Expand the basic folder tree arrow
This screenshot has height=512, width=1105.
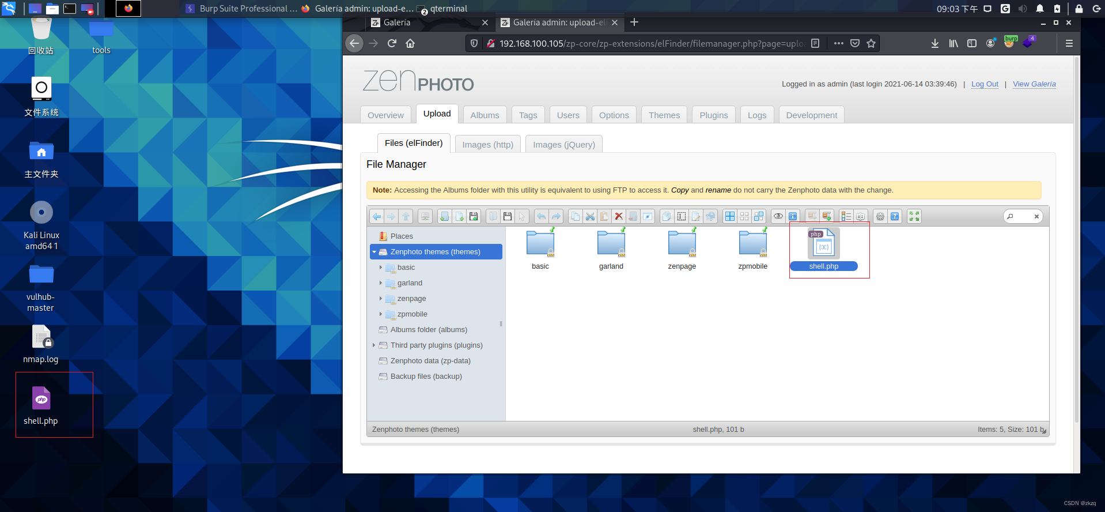coord(381,268)
